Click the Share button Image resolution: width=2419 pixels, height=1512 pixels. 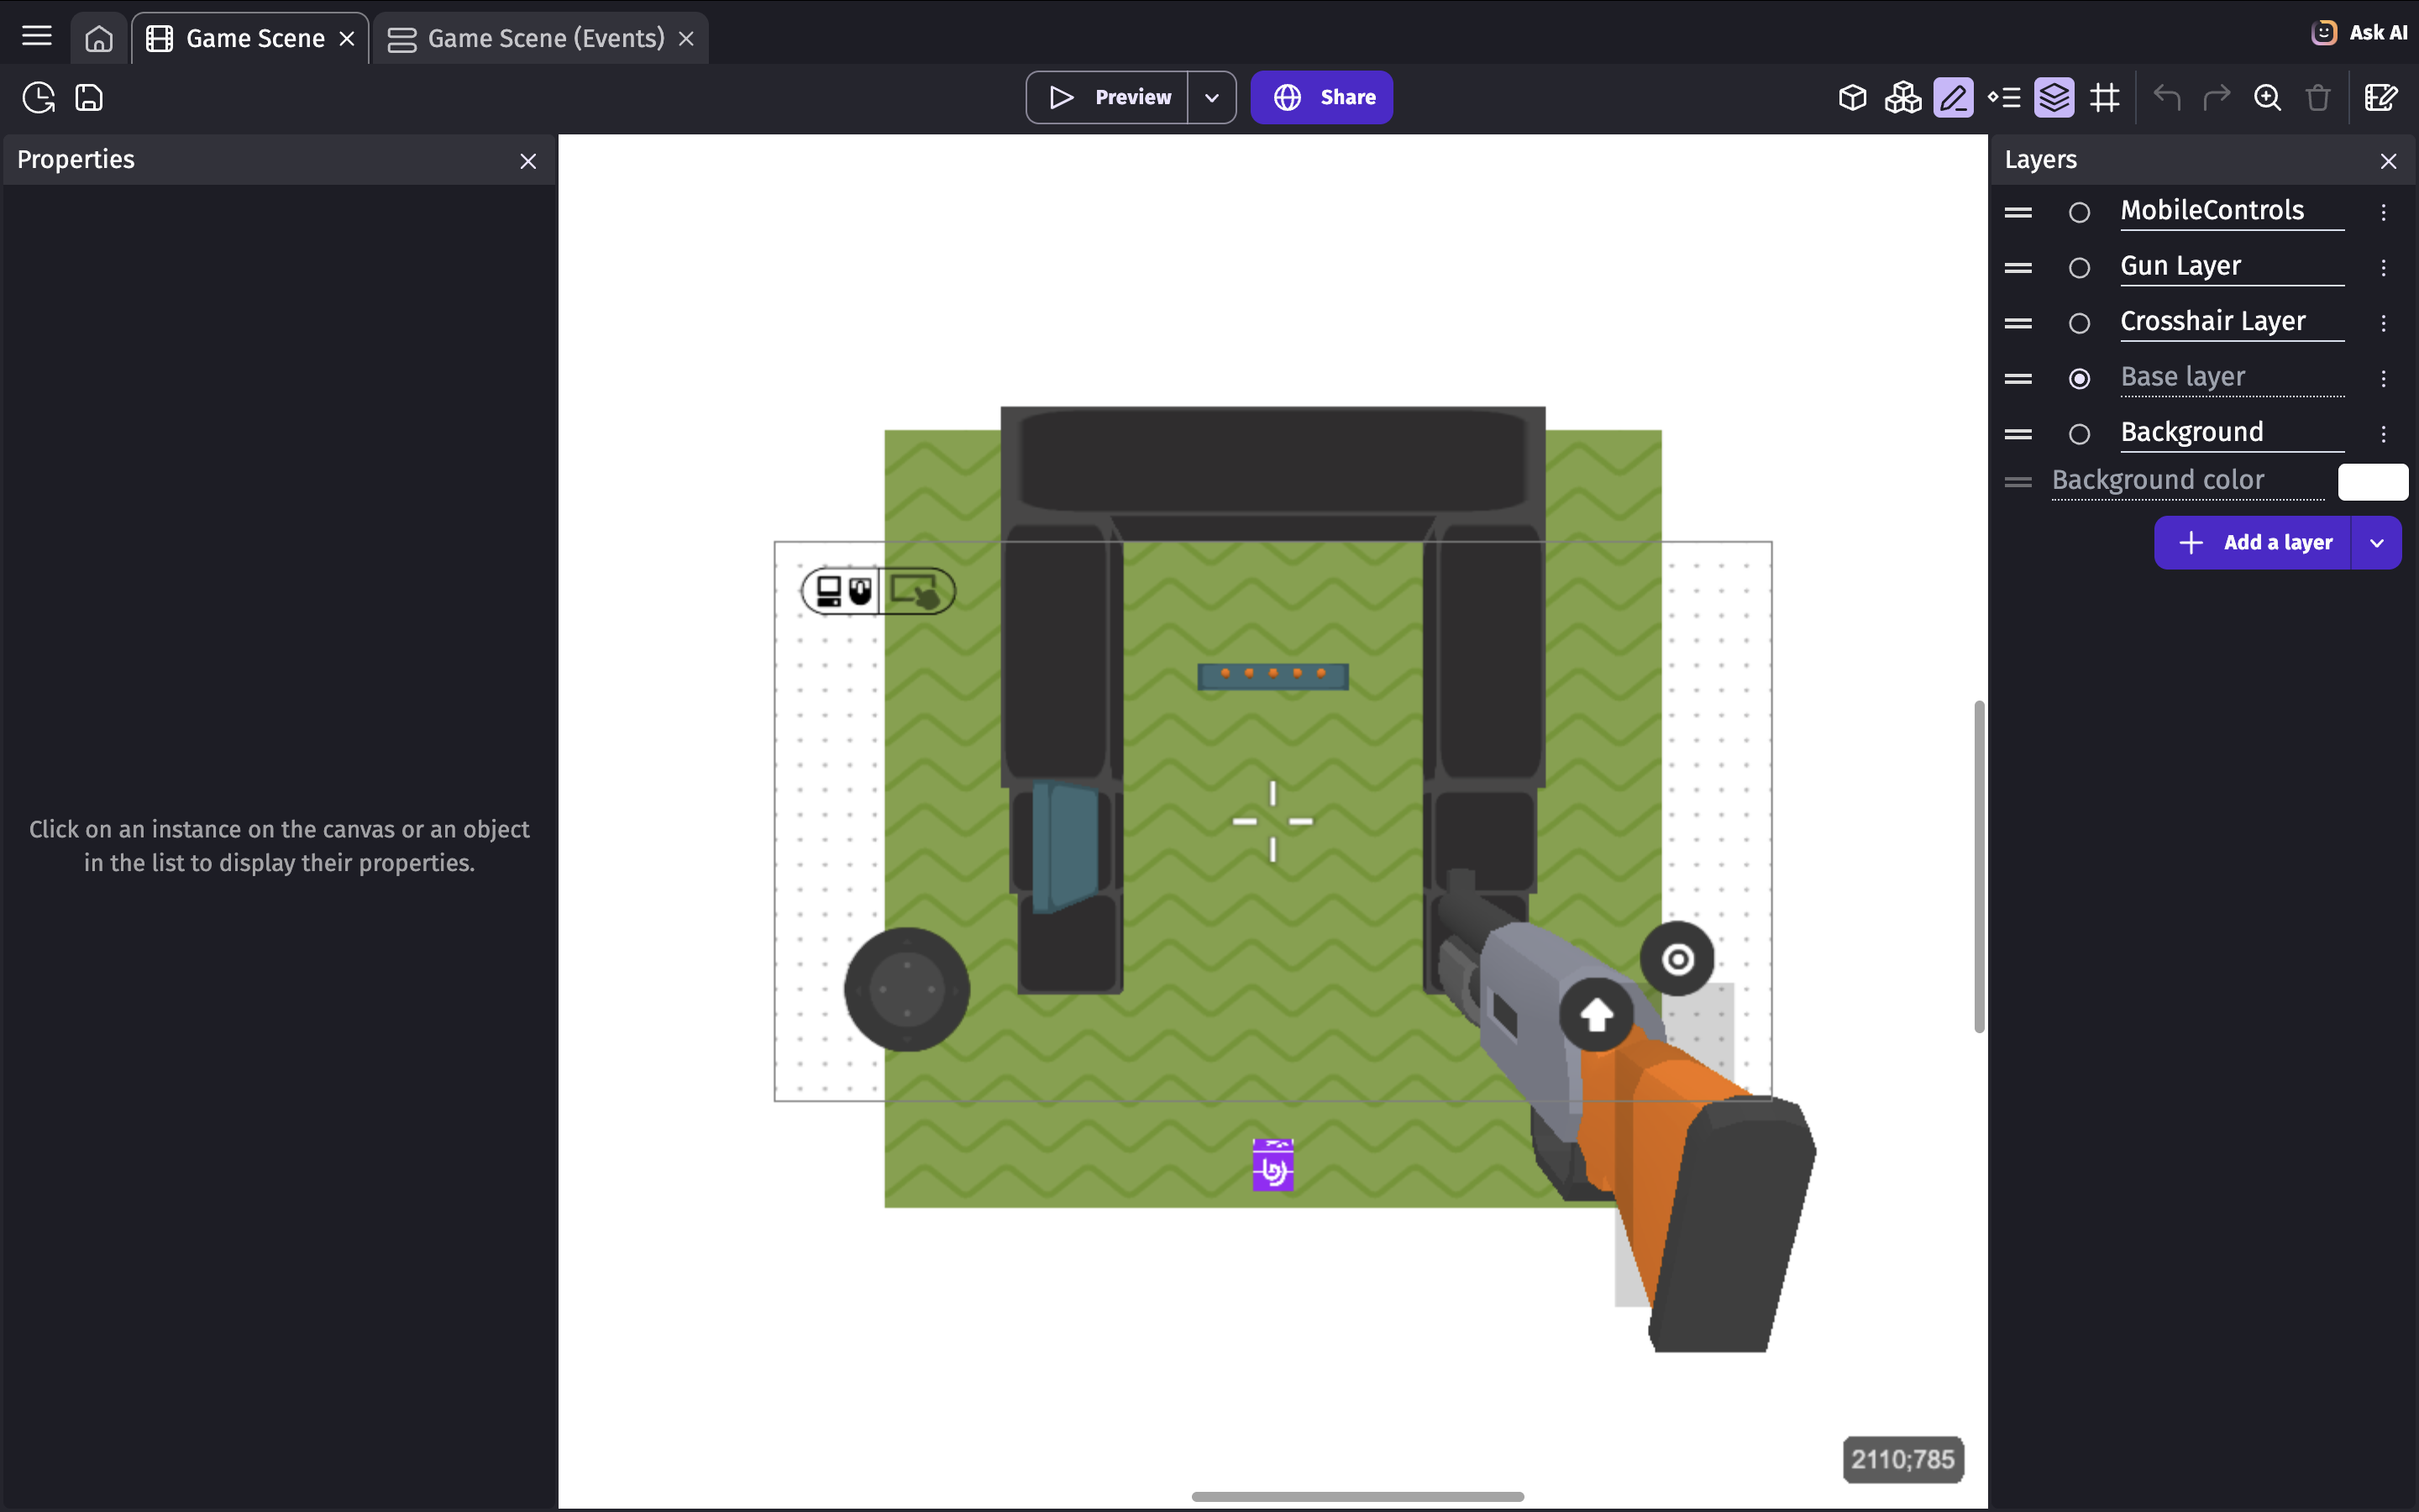coord(1321,97)
